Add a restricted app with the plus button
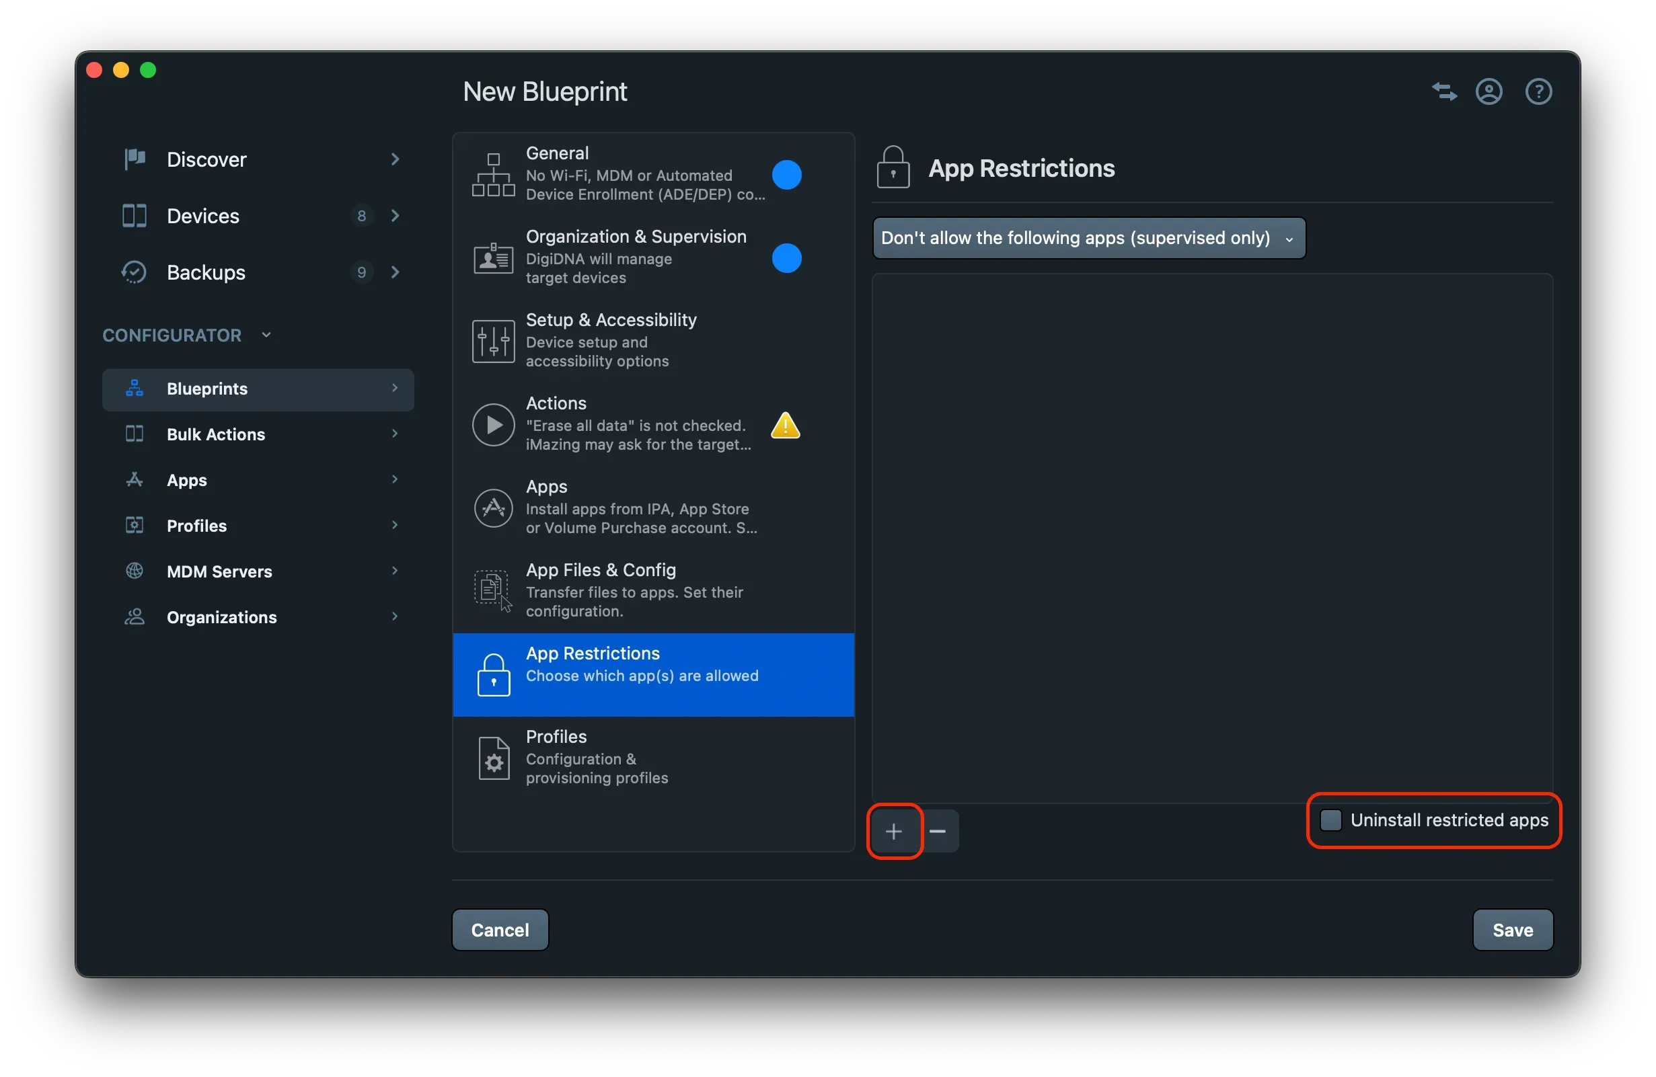The width and height of the screenshot is (1656, 1077). click(x=894, y=831)
